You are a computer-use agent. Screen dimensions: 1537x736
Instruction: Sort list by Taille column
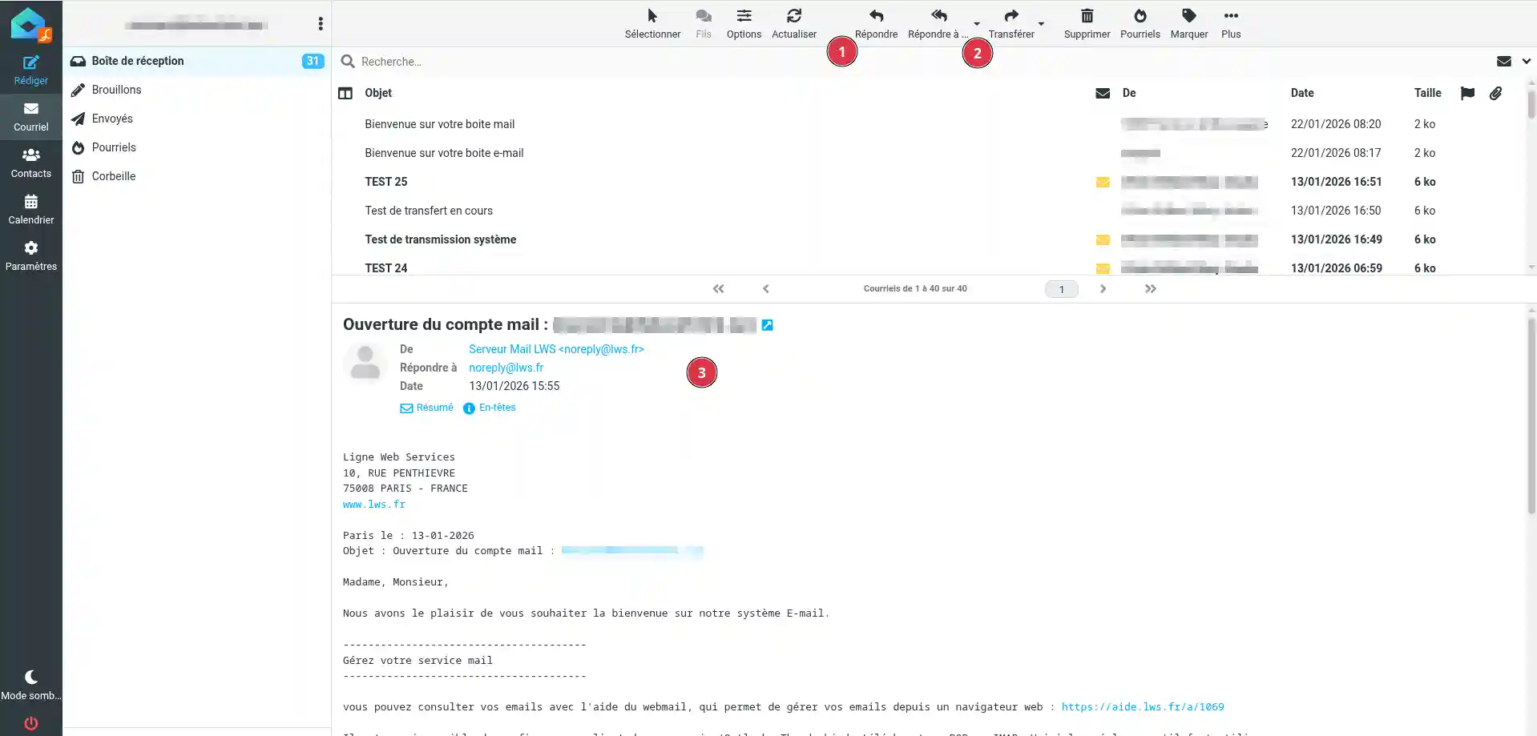[1427, 93]
